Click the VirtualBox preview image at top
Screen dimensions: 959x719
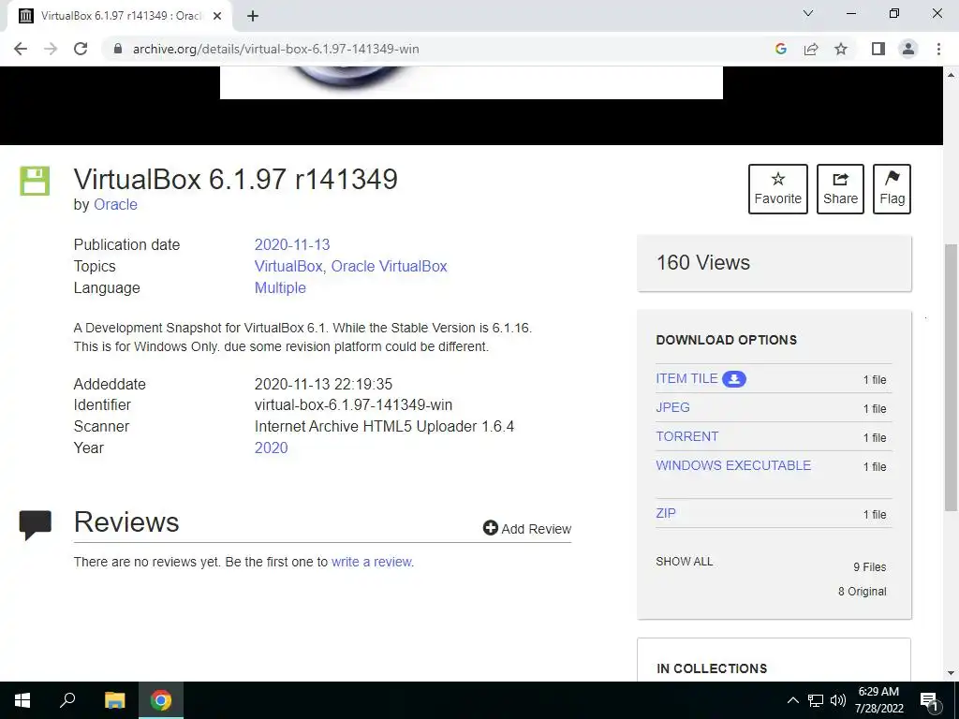[x=471, y=82]
